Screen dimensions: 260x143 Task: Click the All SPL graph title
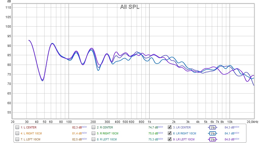point(130,7)
